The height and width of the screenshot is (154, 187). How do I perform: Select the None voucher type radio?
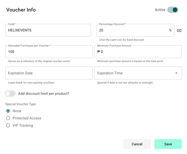[x=8, y=111]
